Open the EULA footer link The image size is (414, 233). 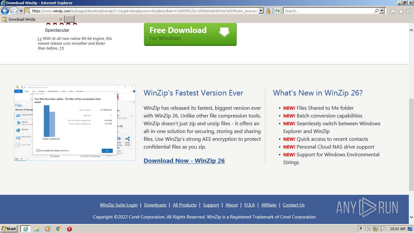click(x=249, y=205)
